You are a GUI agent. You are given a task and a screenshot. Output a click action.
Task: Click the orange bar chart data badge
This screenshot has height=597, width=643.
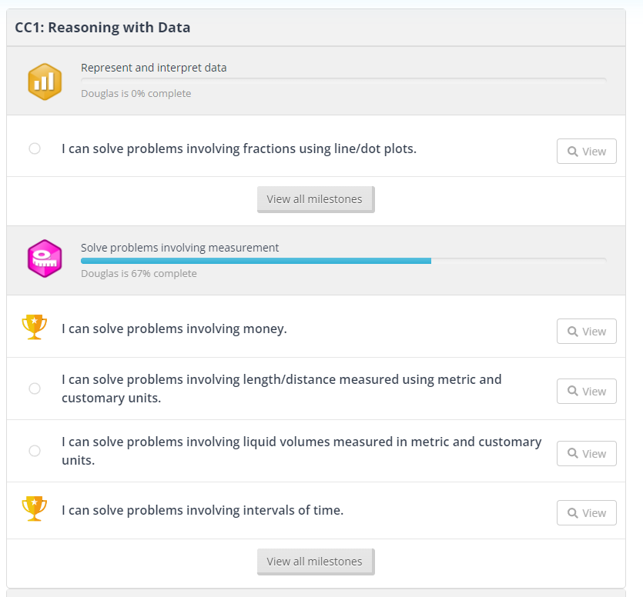(x=45, y=82)
